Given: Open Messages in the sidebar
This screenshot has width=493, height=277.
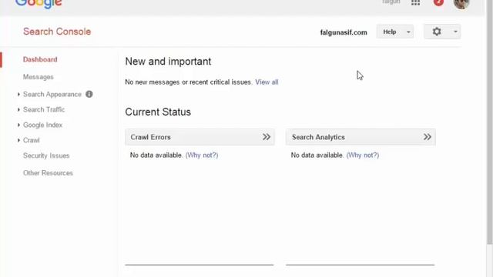Looking at the screenshot, I should click(38, 77).
